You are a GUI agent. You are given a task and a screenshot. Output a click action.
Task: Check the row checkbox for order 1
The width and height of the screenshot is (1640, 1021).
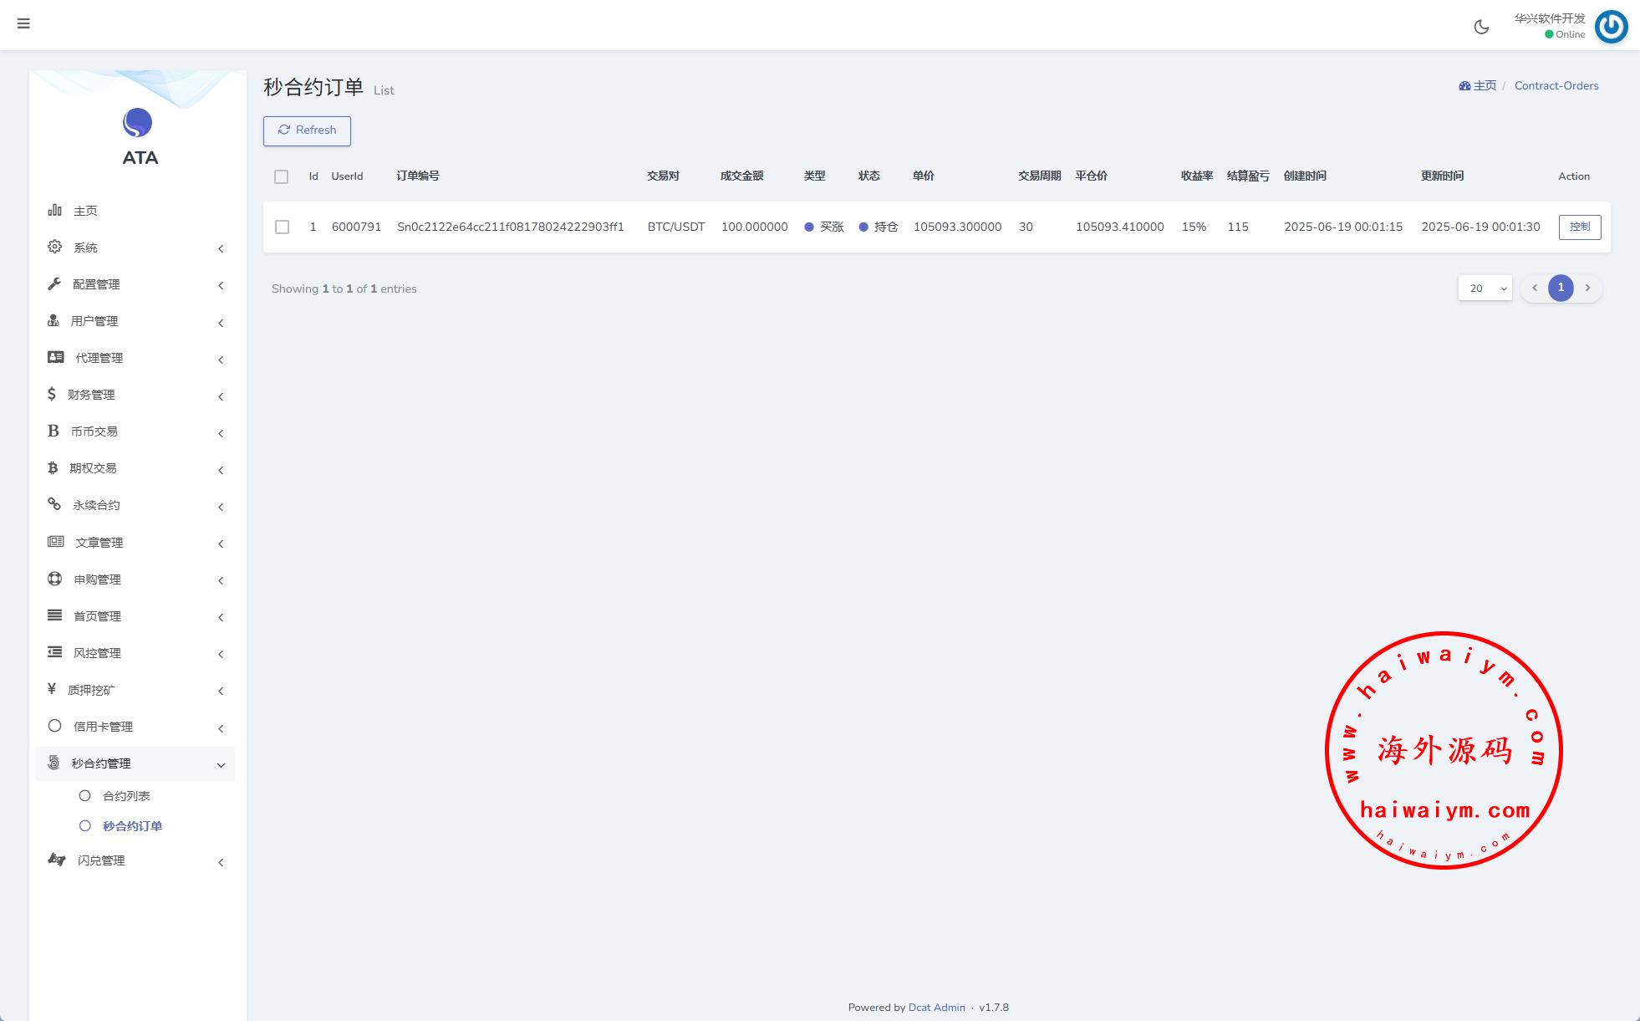[282, 227]
